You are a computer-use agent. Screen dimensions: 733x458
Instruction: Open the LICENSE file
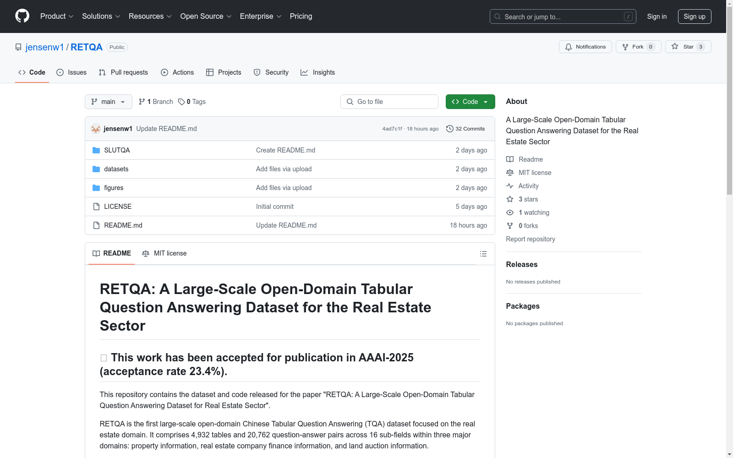pyautogui.click(x=118, y=207)
